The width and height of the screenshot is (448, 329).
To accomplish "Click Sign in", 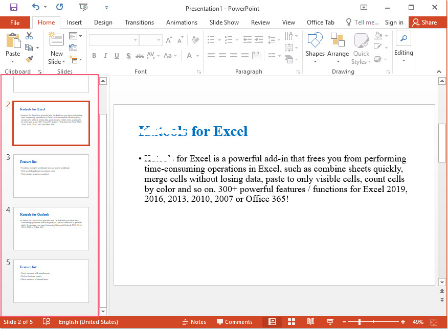I will click(x=394, y=22).
